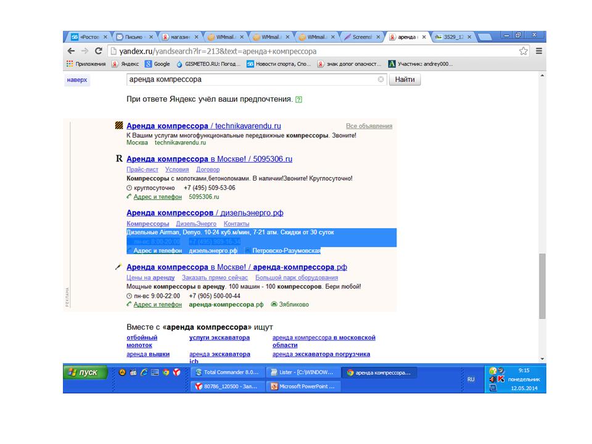Screen dimensions: 592x444
Task: Search related query аренда экскаватора погрузчика
Action: (321, 354)
